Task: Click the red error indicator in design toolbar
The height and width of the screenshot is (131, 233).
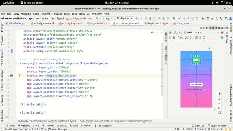Action: (222, 32)
